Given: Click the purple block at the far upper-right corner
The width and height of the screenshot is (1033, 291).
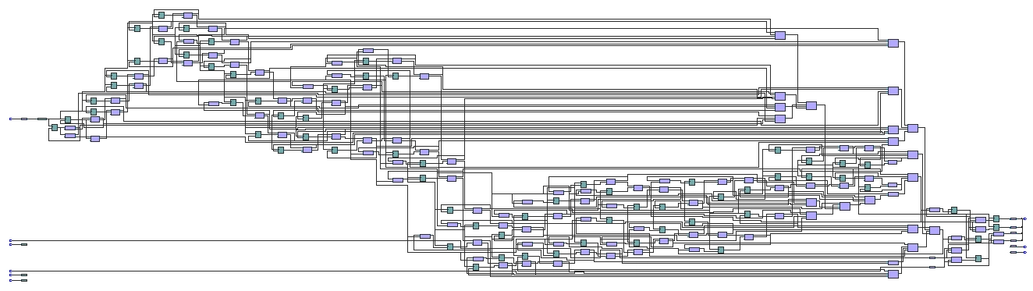Looking at the screenshot, I should click(893, 43).
